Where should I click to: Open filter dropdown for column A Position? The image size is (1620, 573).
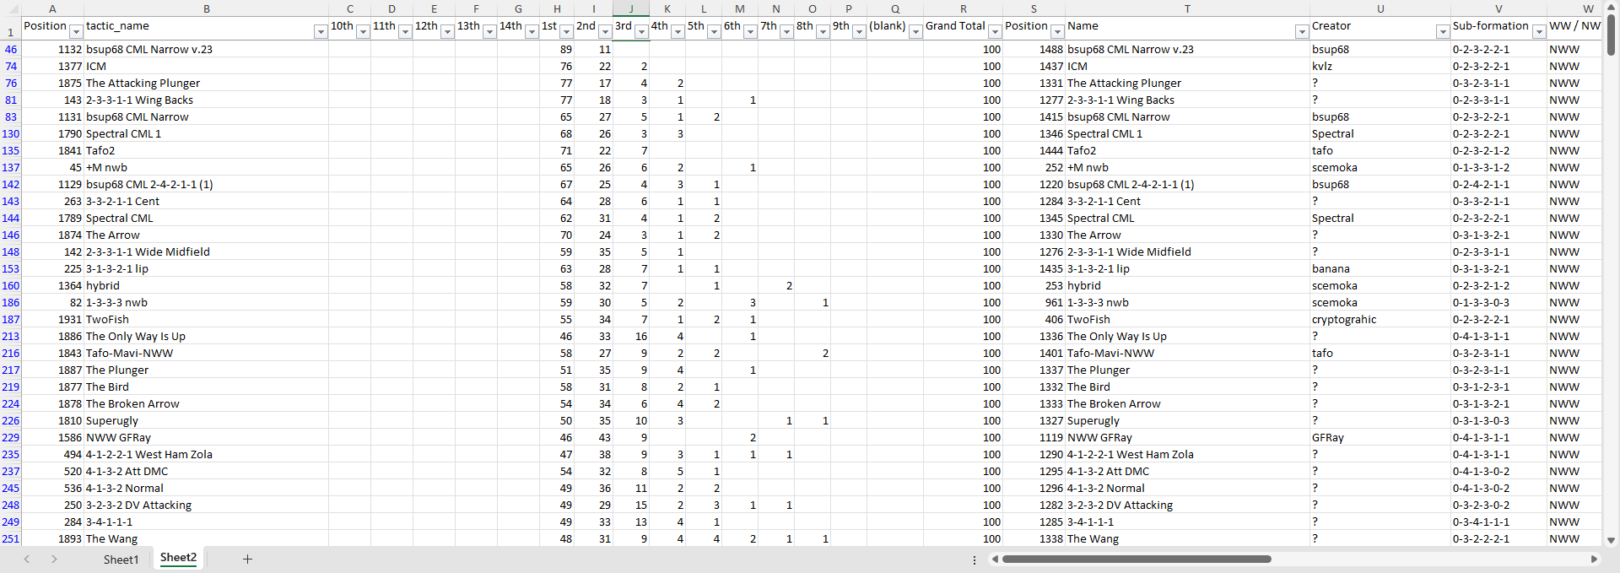76,31
